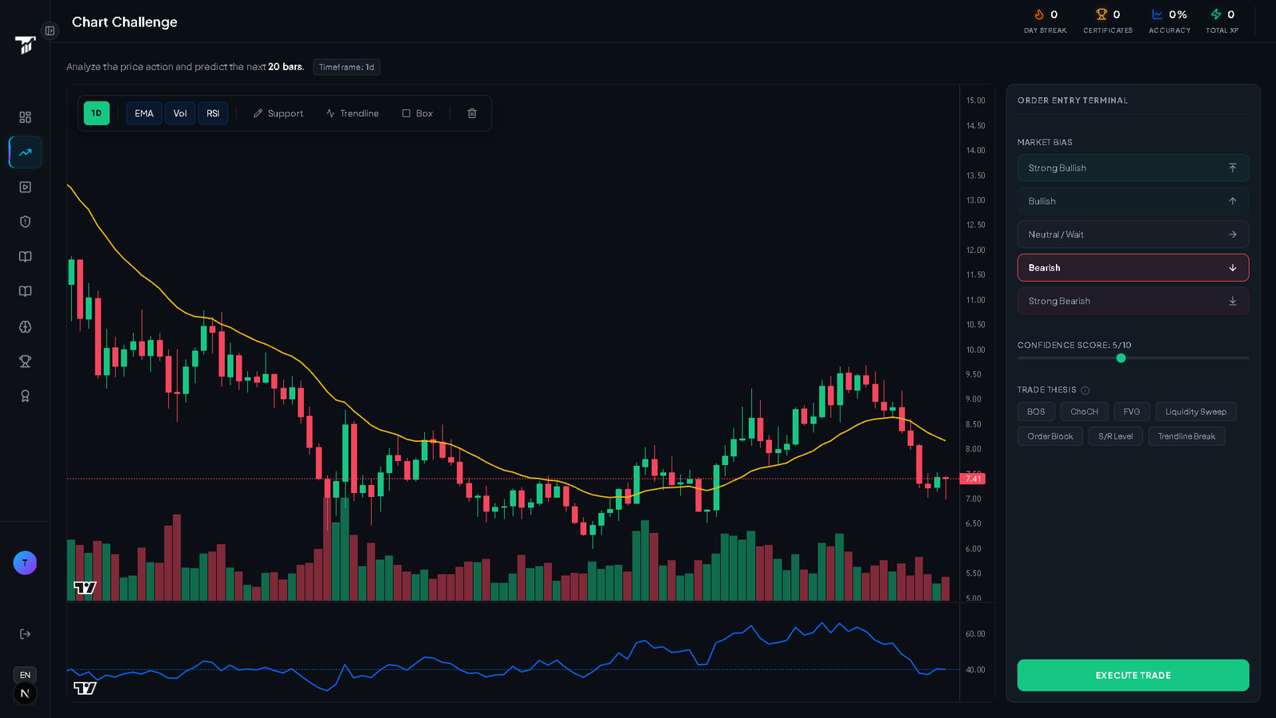Viewport: 1276px width, 718px height.
Task: Select the Trendline drawing tool
Action: click(x=352, y=113)
